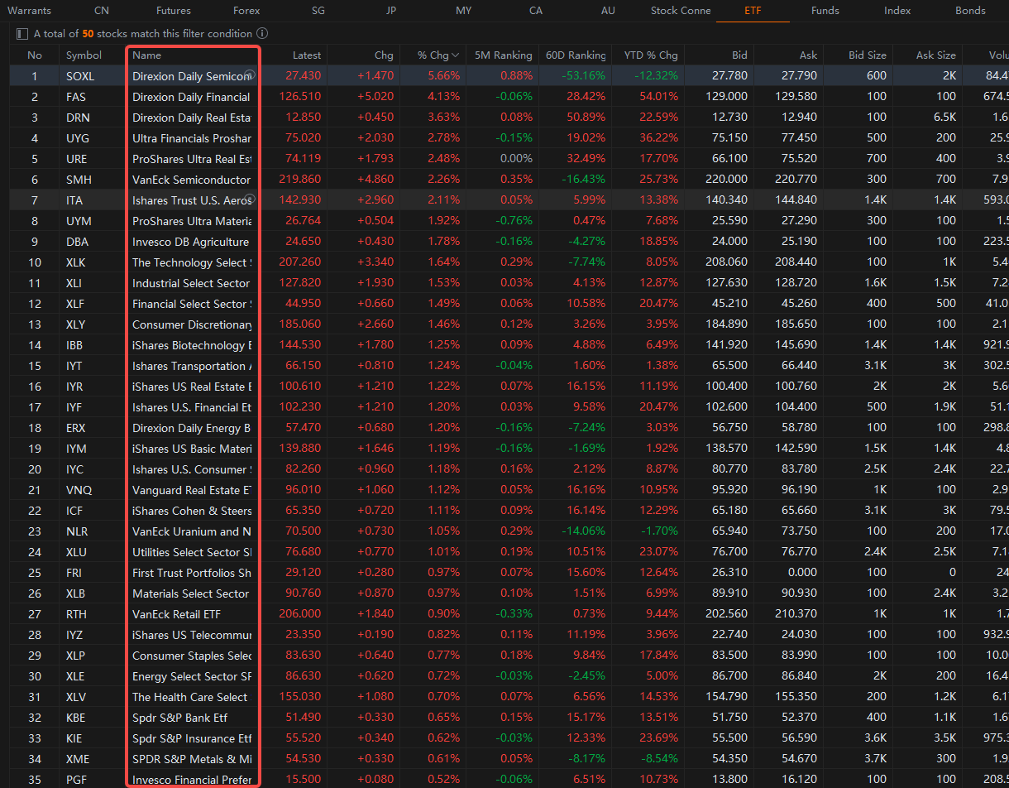
Task: Select the Warrants tab
Action: click(x=29, y=11)
